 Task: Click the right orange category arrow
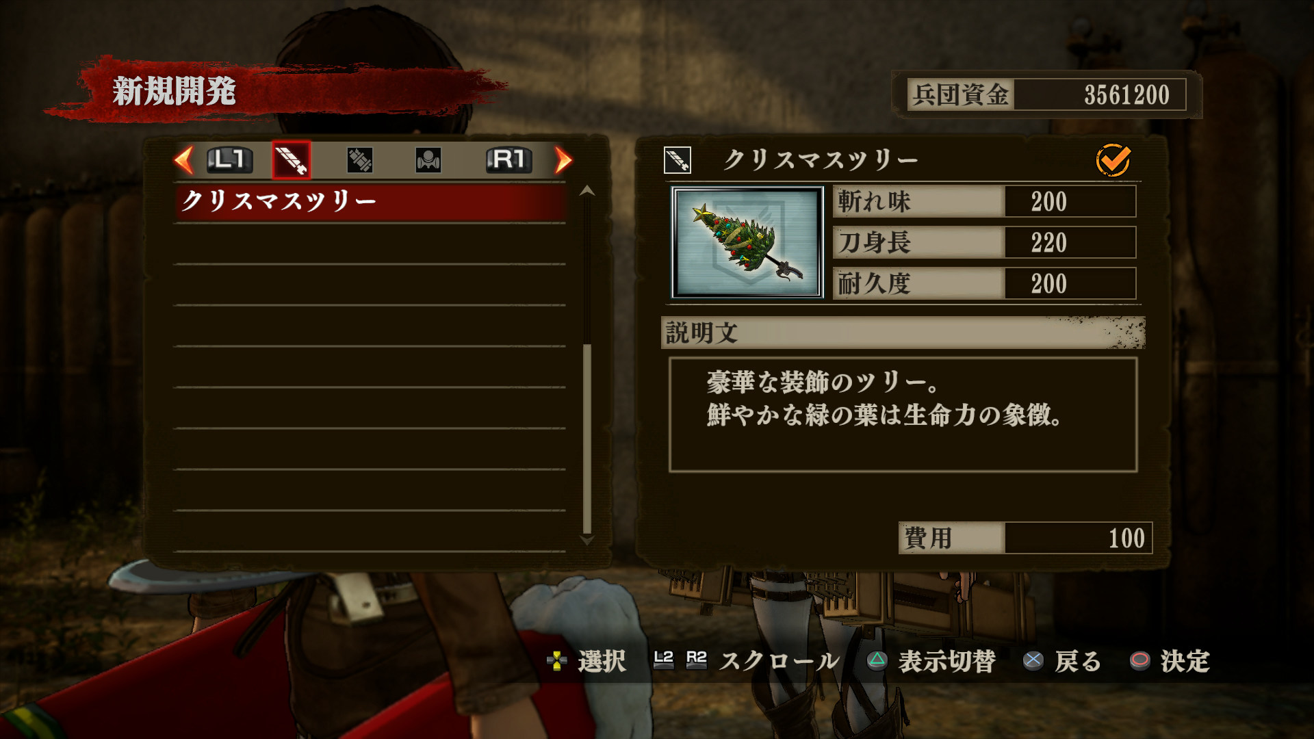pyautogui.click(x=563, y=160)
